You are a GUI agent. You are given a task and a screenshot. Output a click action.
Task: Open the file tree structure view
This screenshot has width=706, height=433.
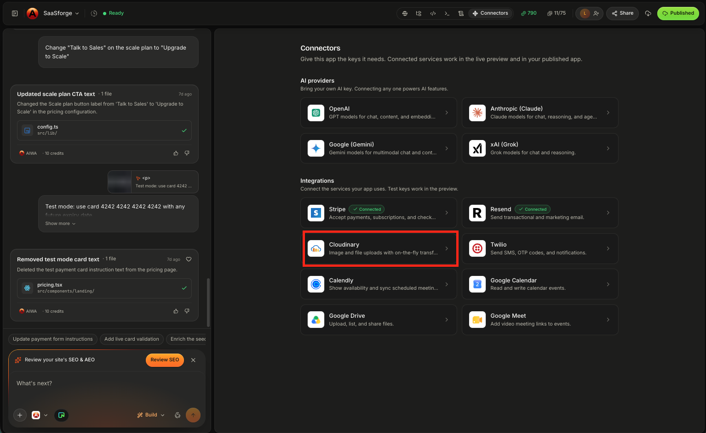coord(419,13)
